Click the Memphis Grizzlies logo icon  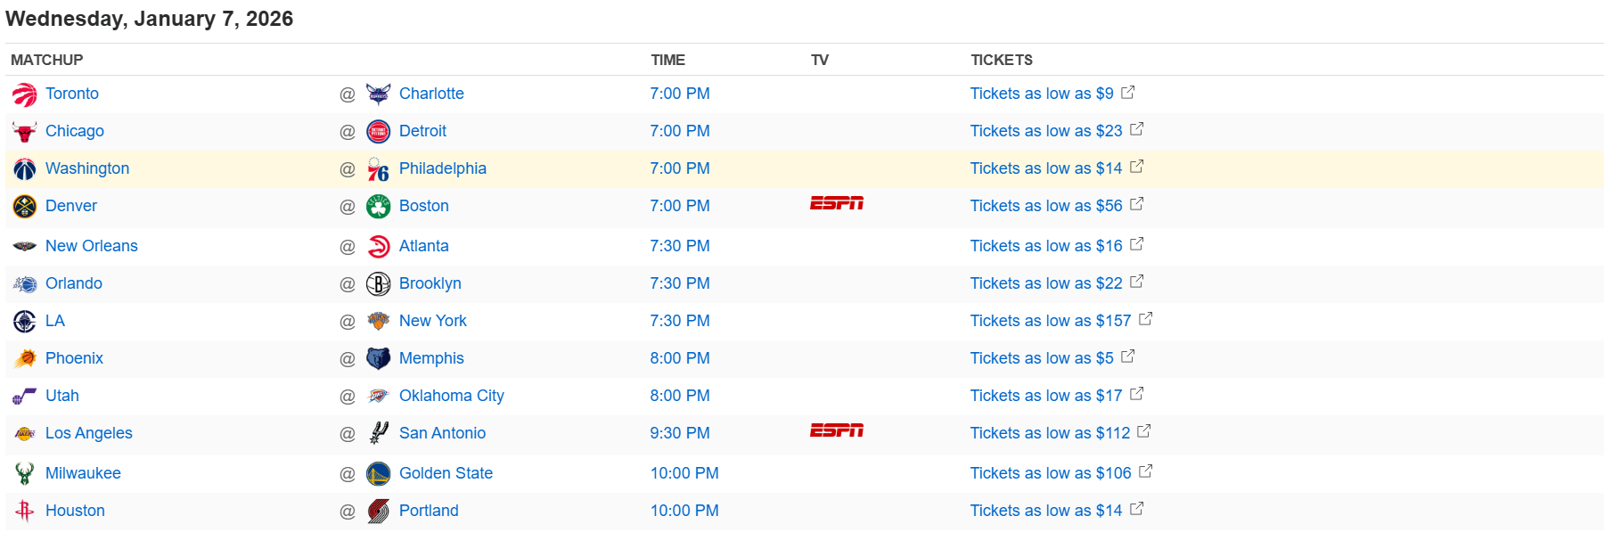pyautogui.click(x=378, y=359)
